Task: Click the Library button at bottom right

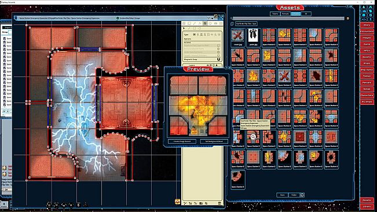Action: tap(367, 206)
